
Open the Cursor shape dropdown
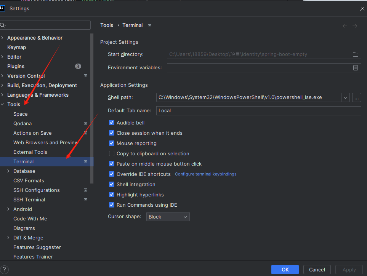(168, 217)
